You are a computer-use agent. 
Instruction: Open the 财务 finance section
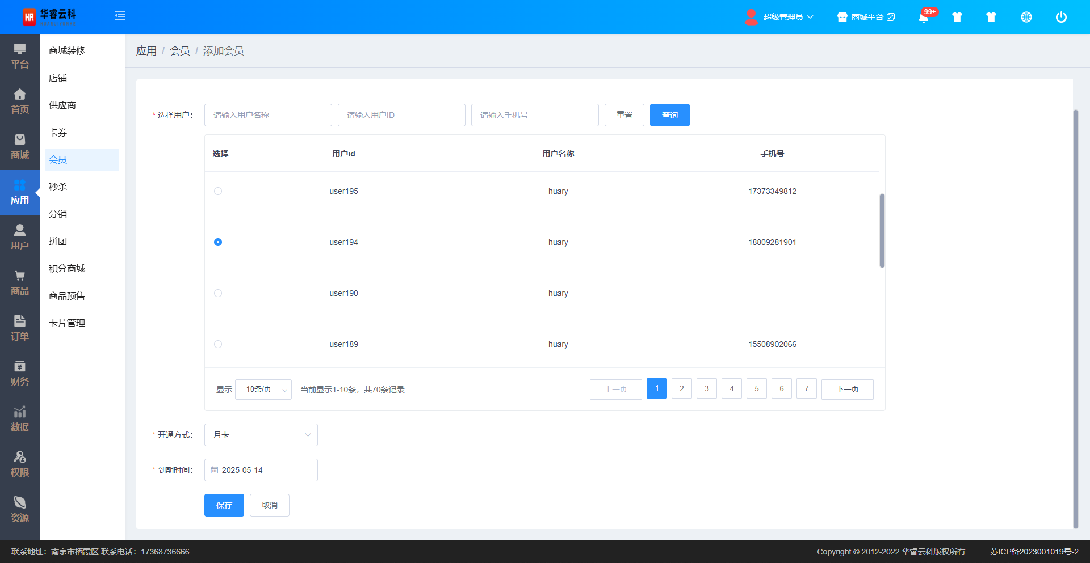click(20, 374)
